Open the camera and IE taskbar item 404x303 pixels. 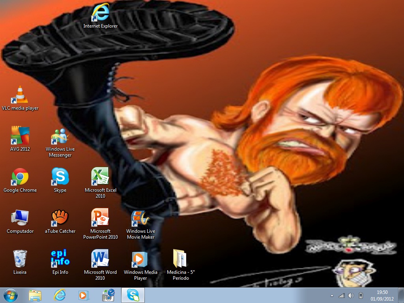108,295
